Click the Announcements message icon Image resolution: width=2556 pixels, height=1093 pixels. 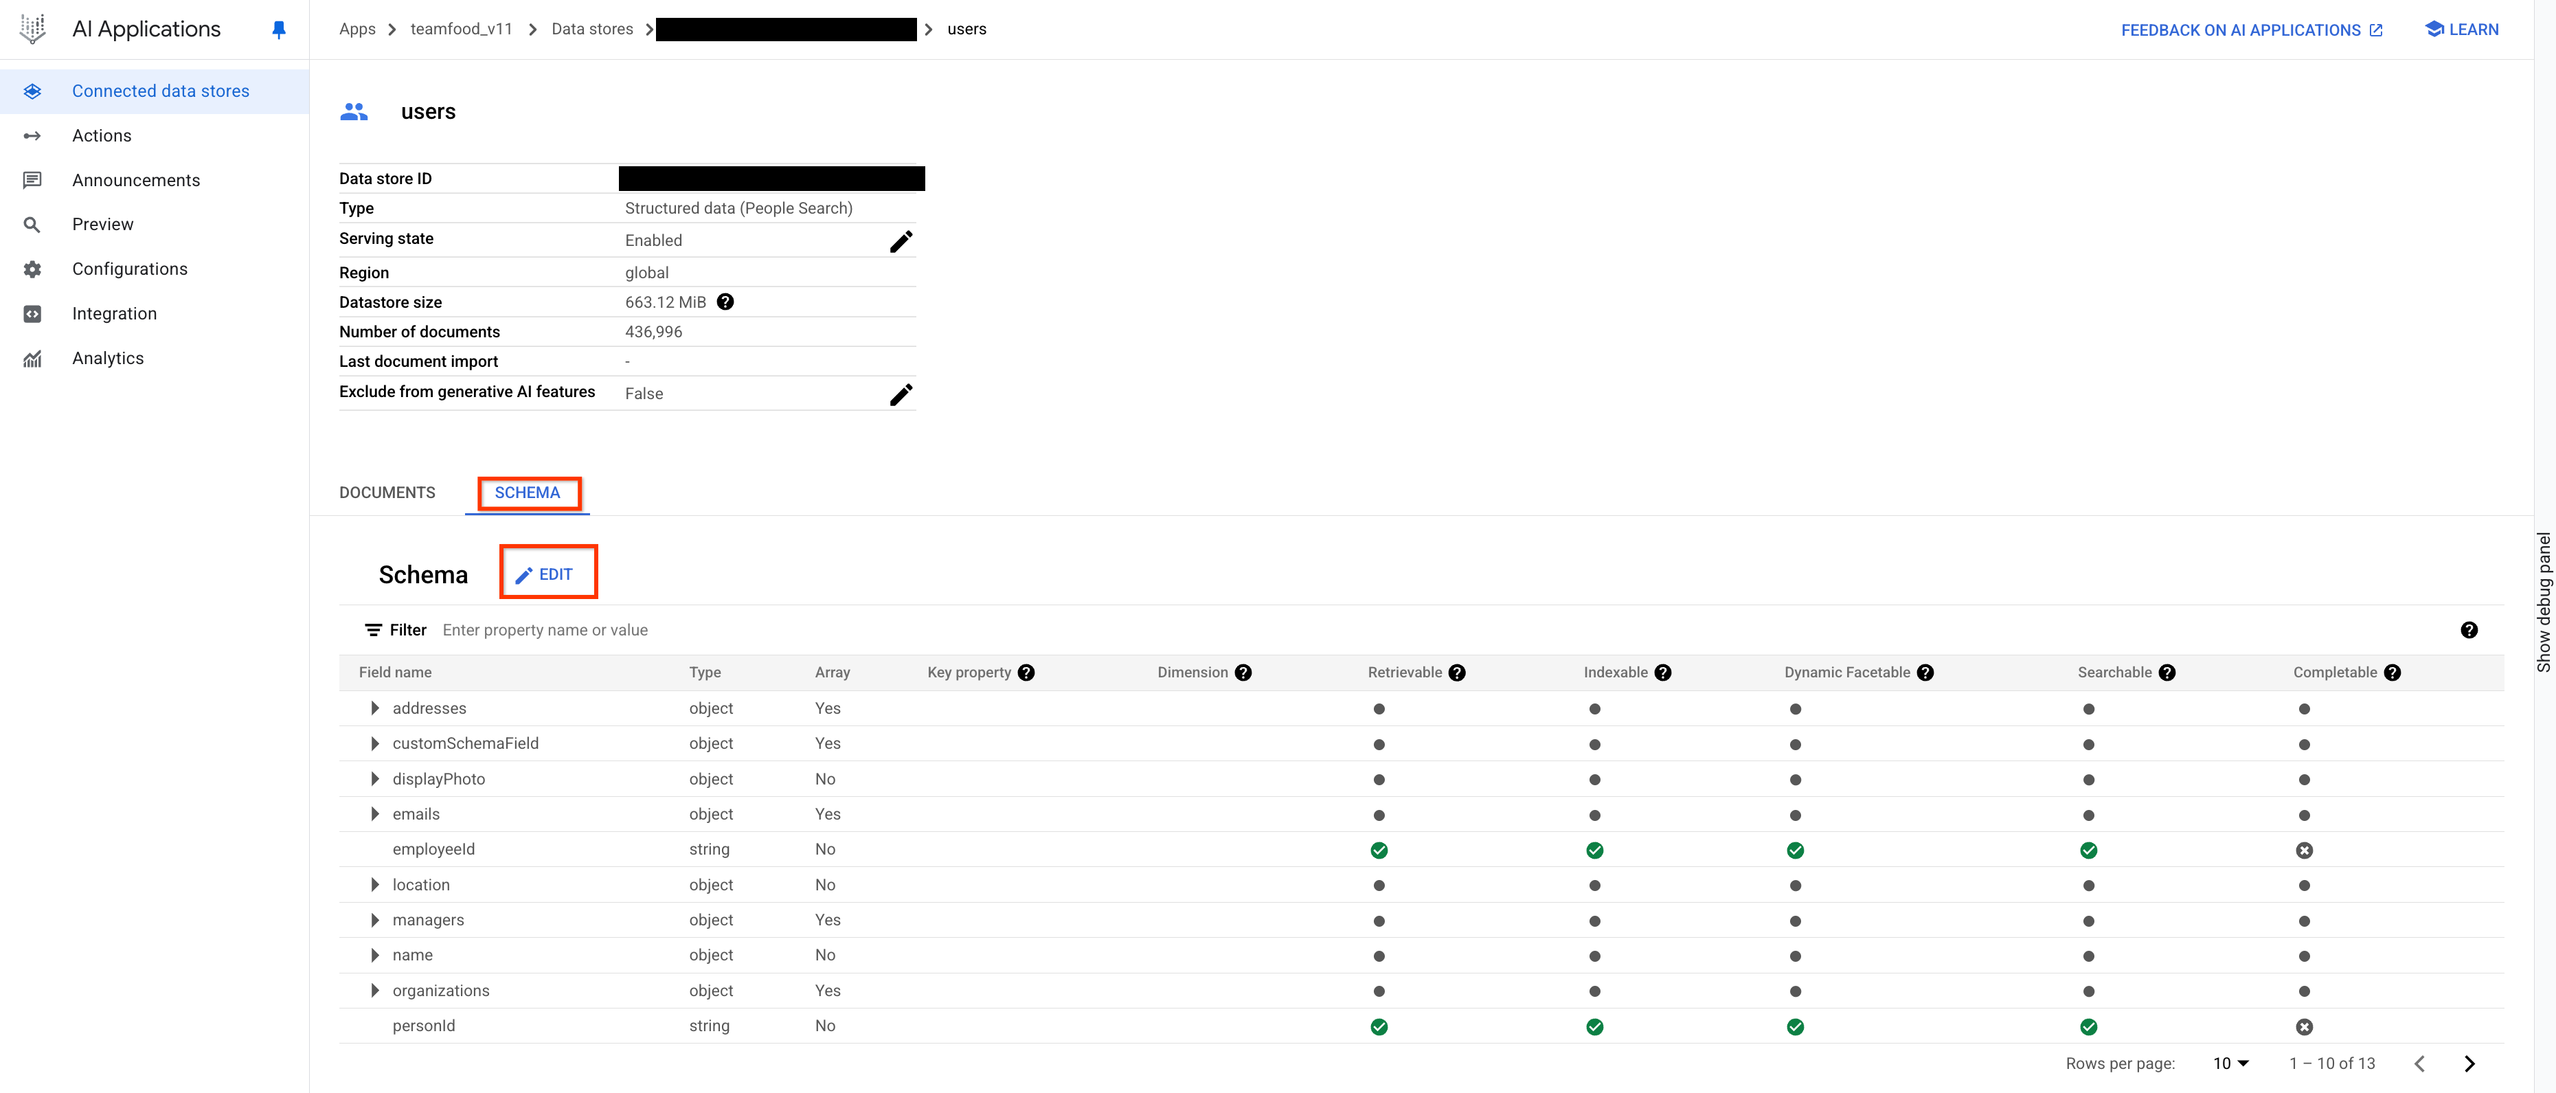pos(33,181)
